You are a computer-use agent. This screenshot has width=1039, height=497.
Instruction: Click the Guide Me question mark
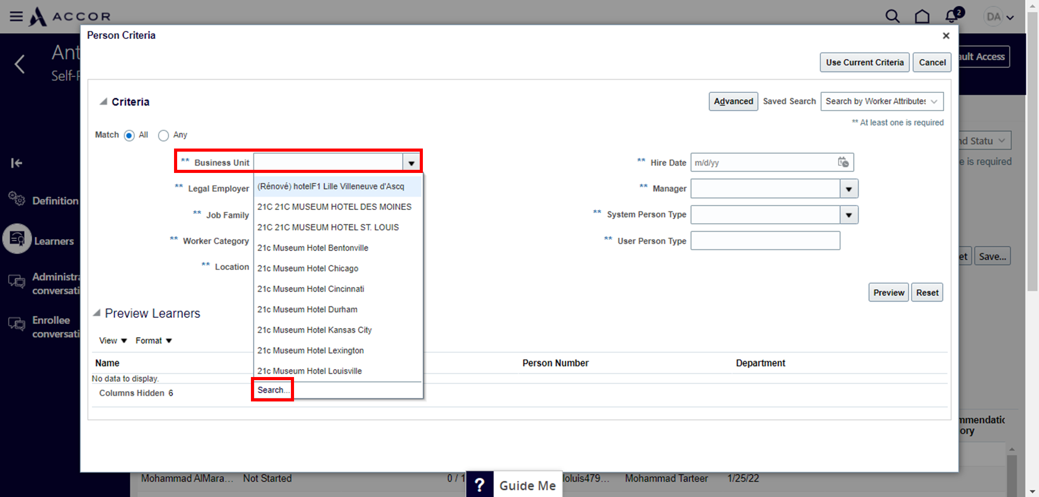point(479,485)
